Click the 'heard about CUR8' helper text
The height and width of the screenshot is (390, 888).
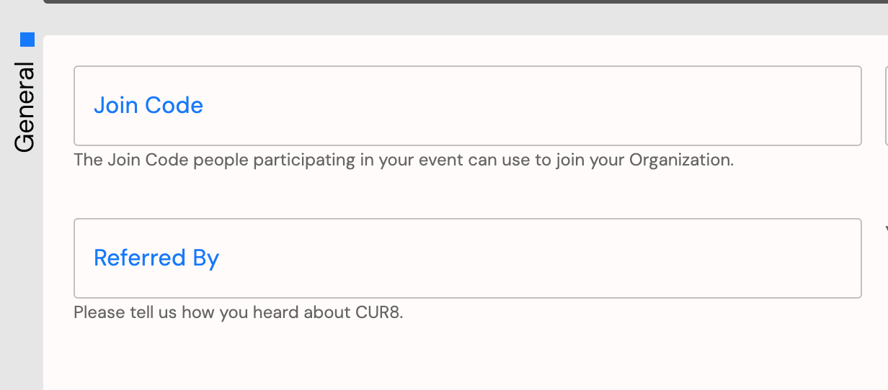pyautogui.click(x=239, y=313)
